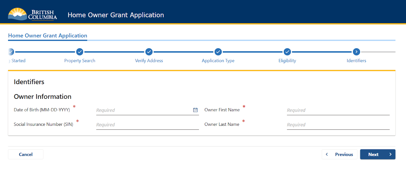
Task: Click the Application Type step checkmark circle
Action: (x=218, y=52)
